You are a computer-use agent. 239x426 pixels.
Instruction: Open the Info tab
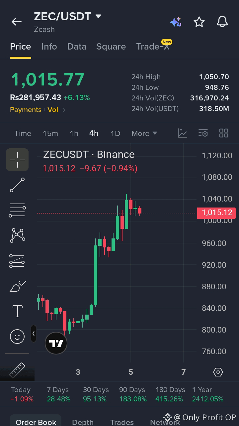[x=49, y=47]
